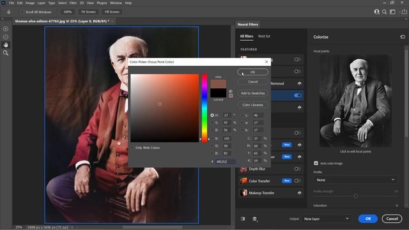Click the Profile strength slider handle
Viewport: 409px width, 230px height.
(355, 196)
